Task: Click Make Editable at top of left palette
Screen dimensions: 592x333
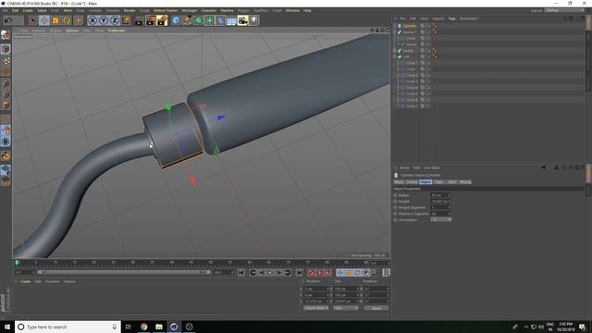Action: [x=6, y=35]
